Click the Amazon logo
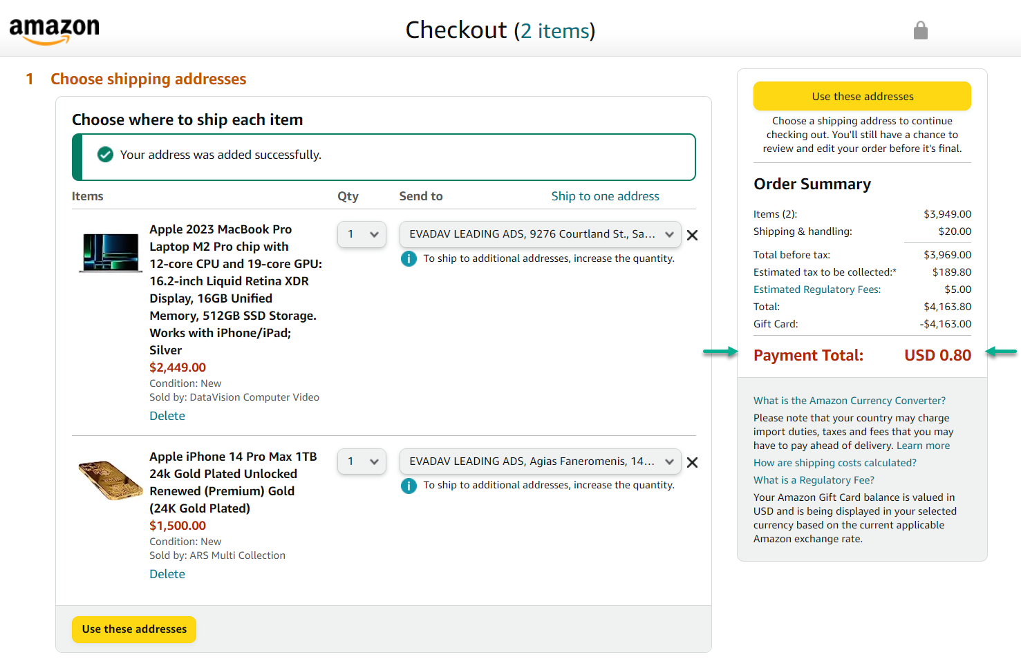The height and width of the screenshot is (668, 1021). (54, 30)
